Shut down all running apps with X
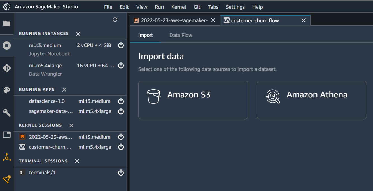The height and width of the screenshot is (191, 373). 64,90
